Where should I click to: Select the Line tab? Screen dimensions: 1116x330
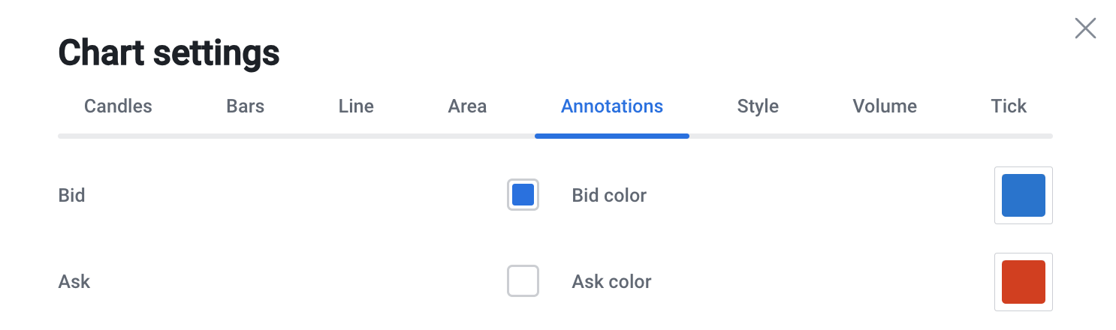click(x=356, y=106)
